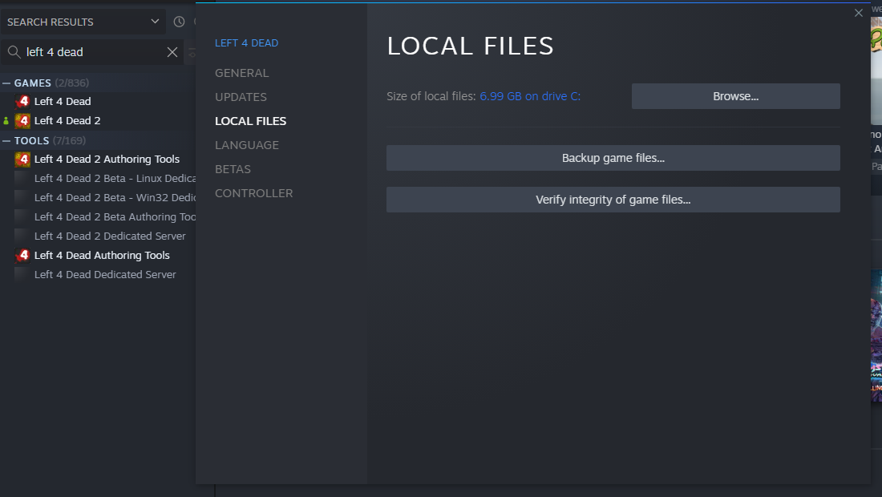Select Left 4 Dead 2 in games list
This screenshot has width=882, height=497.
(67, 120)
